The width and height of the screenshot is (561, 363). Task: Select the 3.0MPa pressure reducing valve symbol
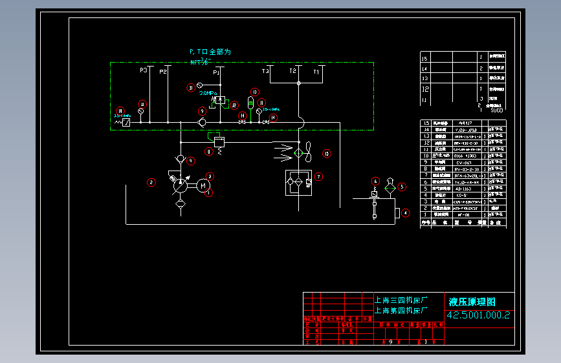[x=220, y=100]
